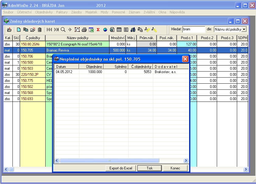Click the blue books icon

coord(133,30)
